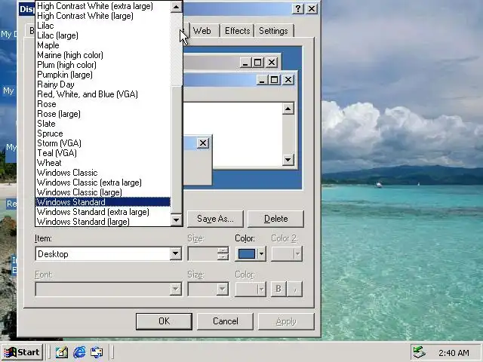Image resolution: width=483 pixels, height=362 pixels.
Task: Select Plum (high color) scheme
Action: 103,65
